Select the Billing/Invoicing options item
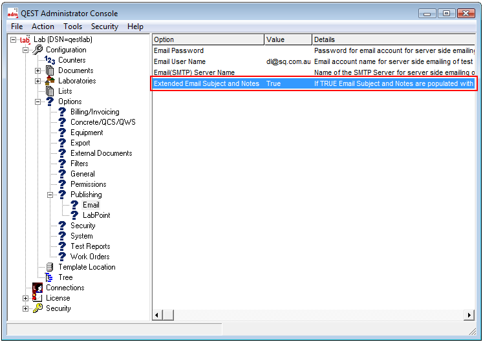The width and height of the screenshot is (483, 342). [x=94, y=112]
